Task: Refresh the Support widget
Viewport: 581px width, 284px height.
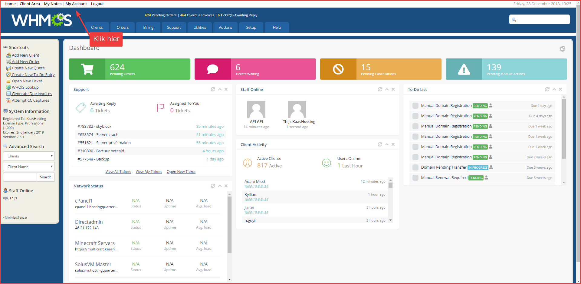Action: 213,89
